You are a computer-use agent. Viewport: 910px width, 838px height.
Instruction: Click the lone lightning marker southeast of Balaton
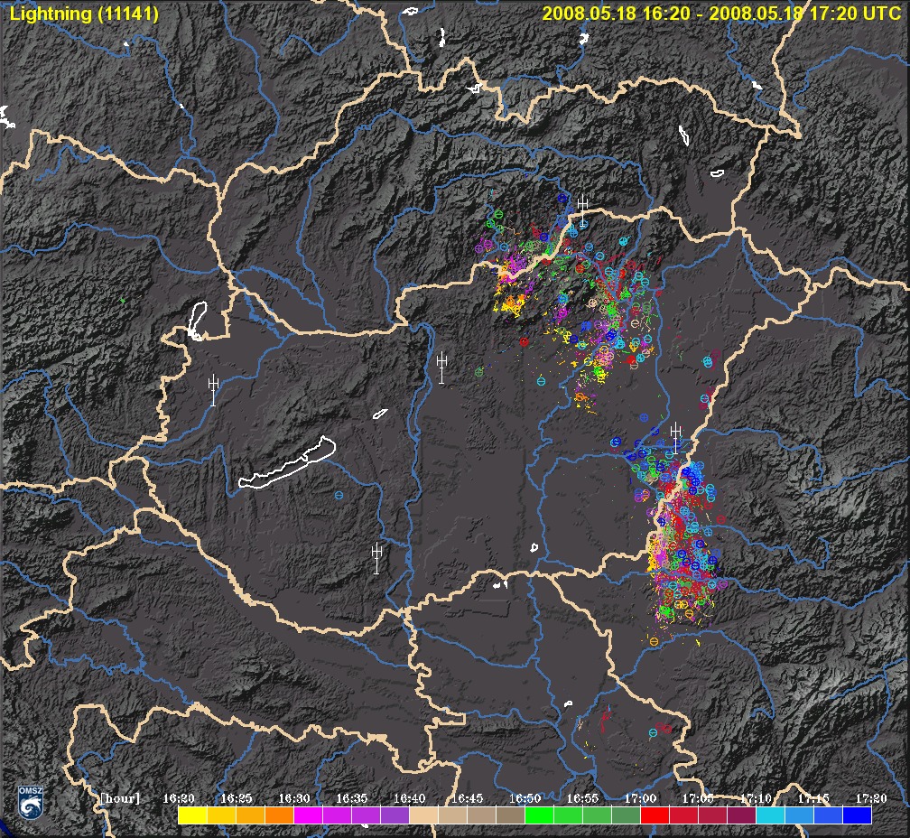(339, 495)
